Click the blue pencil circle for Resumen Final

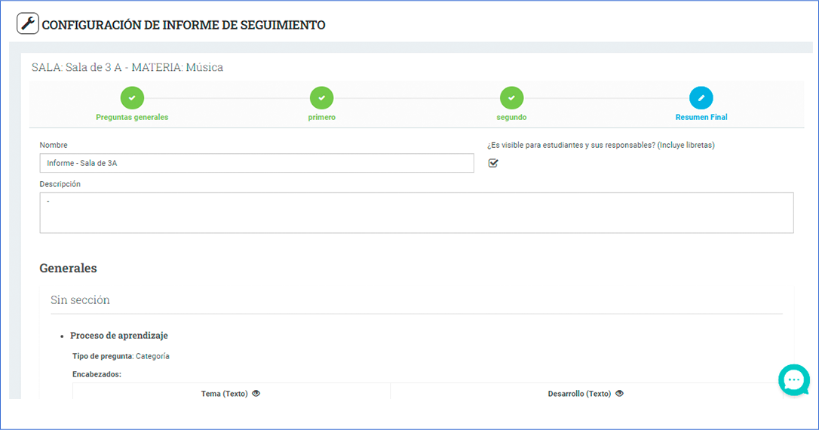[701, 98]
